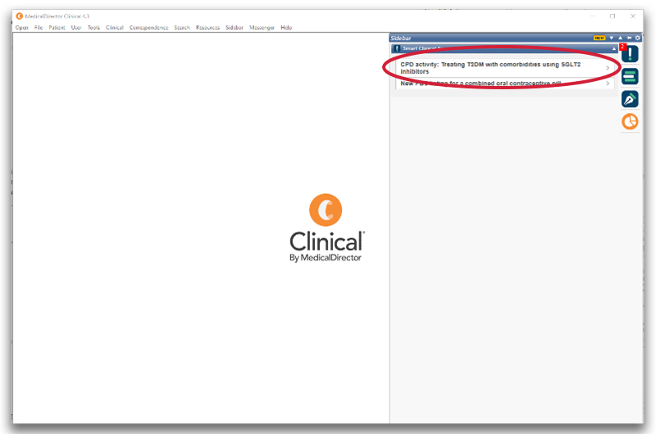This screenshot has width=656, height=434.
Task: Click the Sidebar pin icon
Action: point(629,38)
